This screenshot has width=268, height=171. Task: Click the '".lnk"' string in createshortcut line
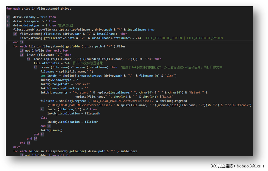tap(170, 76)
